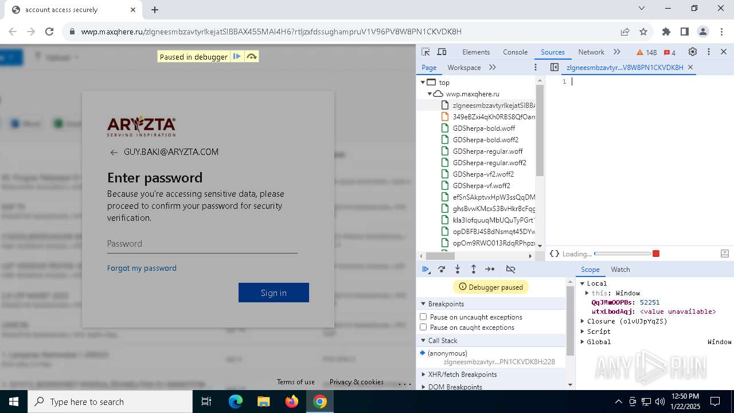Expand the Script scope group
The width and height of the screenshot is (734, 413).
click(582, 332)
